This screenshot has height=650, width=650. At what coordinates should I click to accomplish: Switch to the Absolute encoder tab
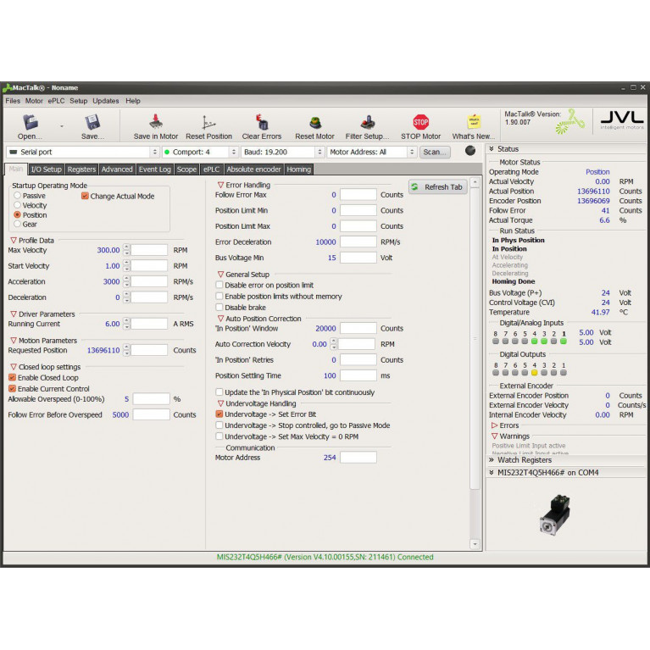[253, 169]
